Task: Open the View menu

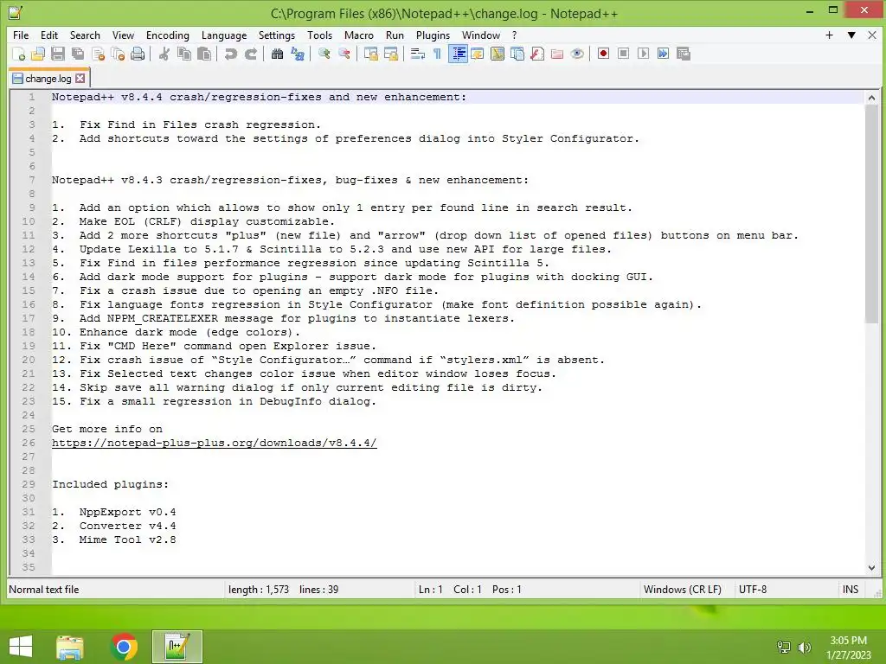Action: point(123,35)
